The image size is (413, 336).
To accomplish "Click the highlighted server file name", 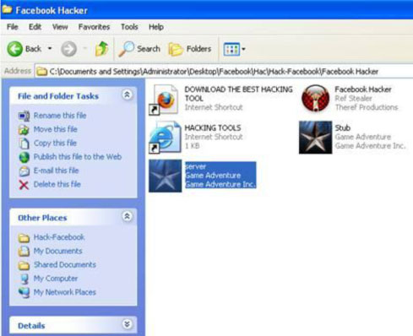I will tap(196, 166).
